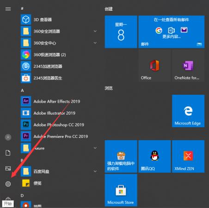Open the Microsoft Edge tile
This screenshot has width=209, height=208.
(188, 111)
